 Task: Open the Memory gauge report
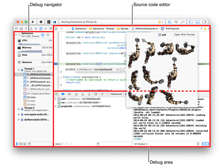(x=34, y=49)
